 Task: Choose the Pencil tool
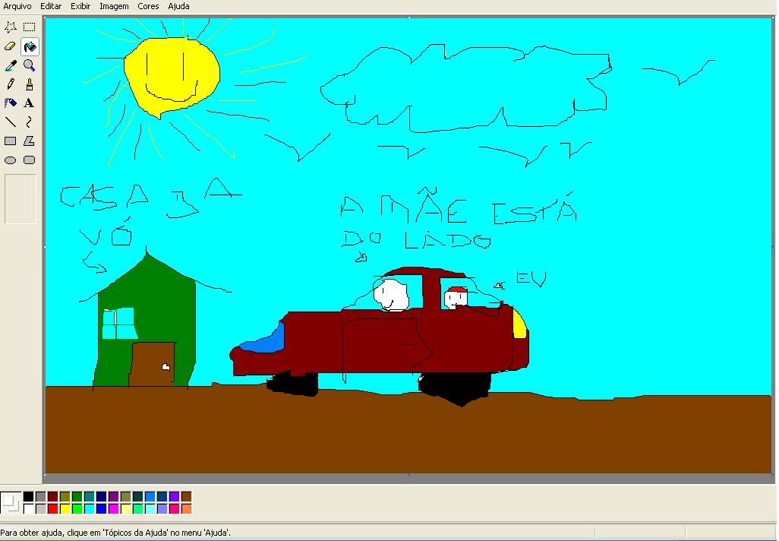[x=10, y=84]
